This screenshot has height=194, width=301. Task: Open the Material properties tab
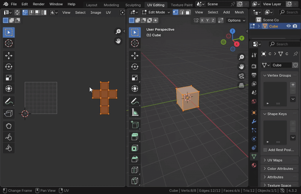pyautogui.click(x=254, y=165)
